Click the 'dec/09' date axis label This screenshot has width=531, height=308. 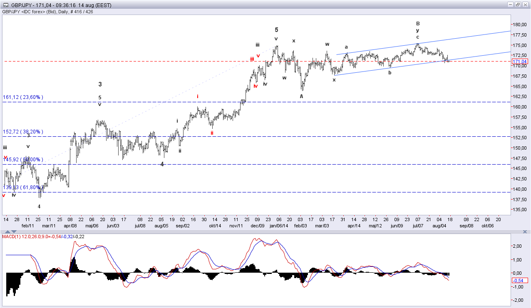click(258, 225)
